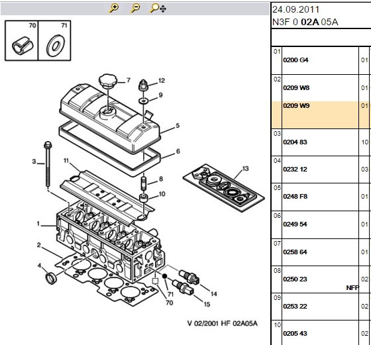Click row index 04 in parts table
Viewport: 371px width, 345px height.
(x=277, y=161)
